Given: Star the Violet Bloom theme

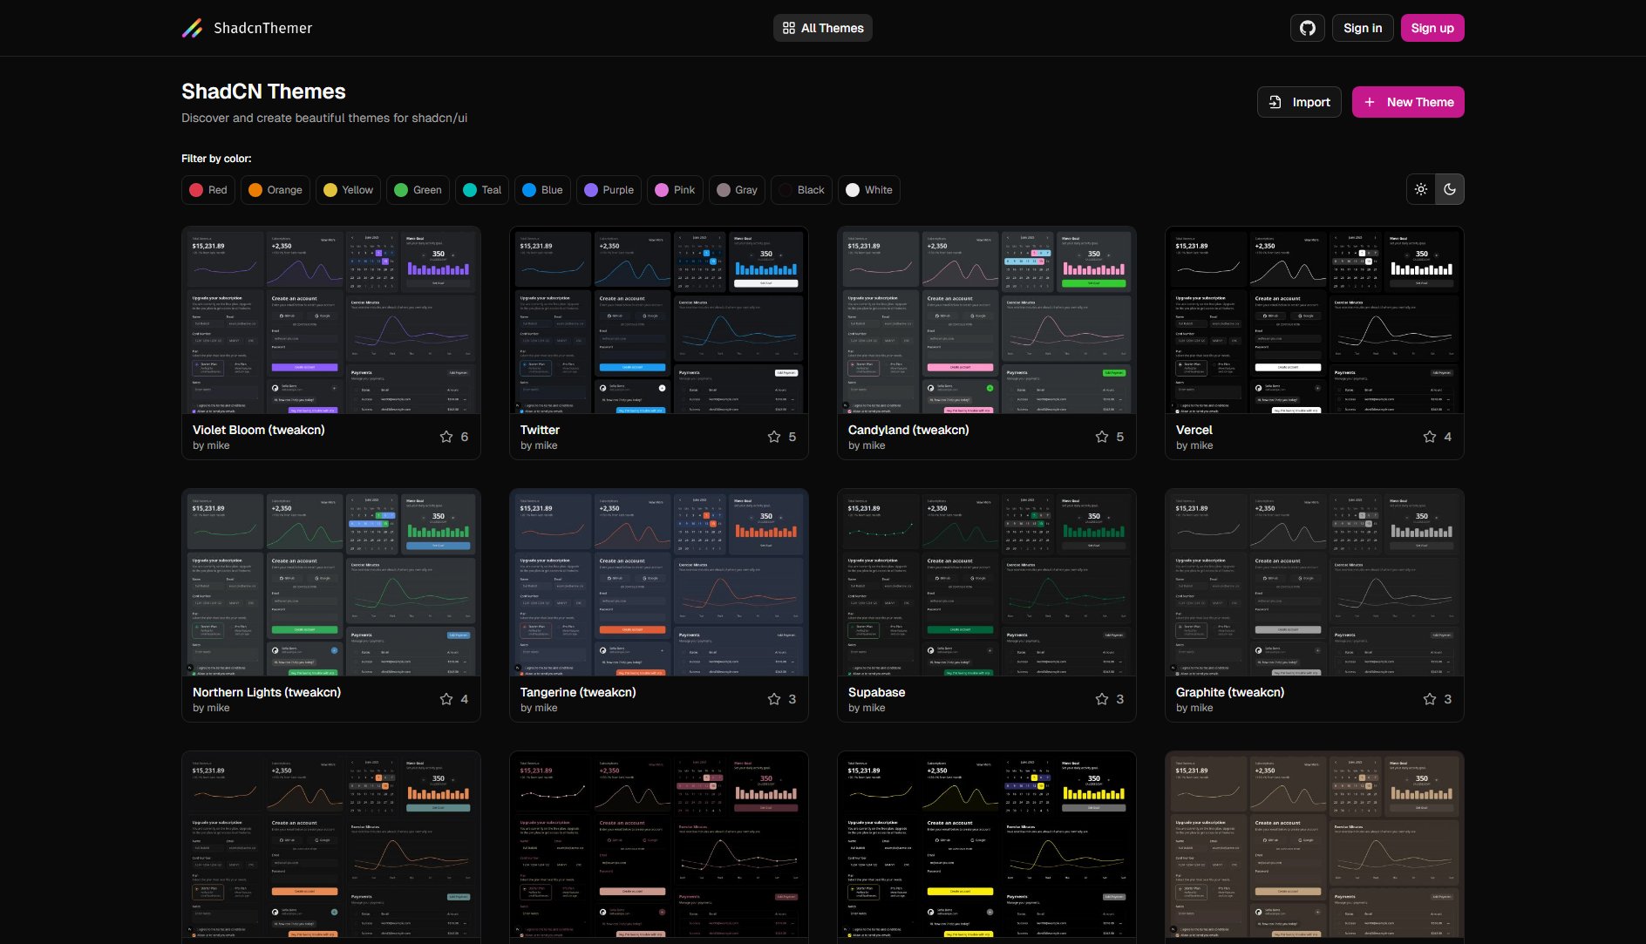Looking at the screenshot, I should point(446,437).
